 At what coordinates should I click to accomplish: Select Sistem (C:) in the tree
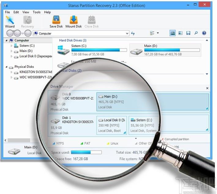27,46
